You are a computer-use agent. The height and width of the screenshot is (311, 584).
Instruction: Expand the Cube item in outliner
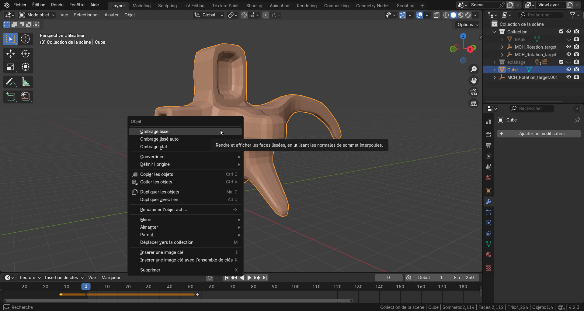pos(494,70)
